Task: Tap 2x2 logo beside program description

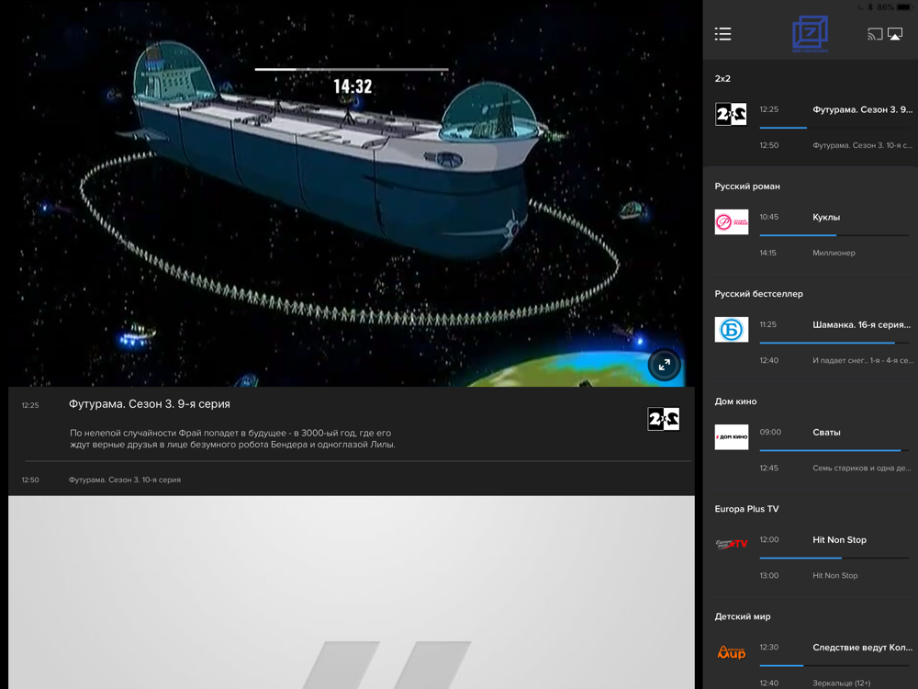Action: coord(664,419)
